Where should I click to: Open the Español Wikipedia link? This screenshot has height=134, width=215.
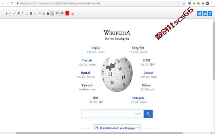[85, 73]
